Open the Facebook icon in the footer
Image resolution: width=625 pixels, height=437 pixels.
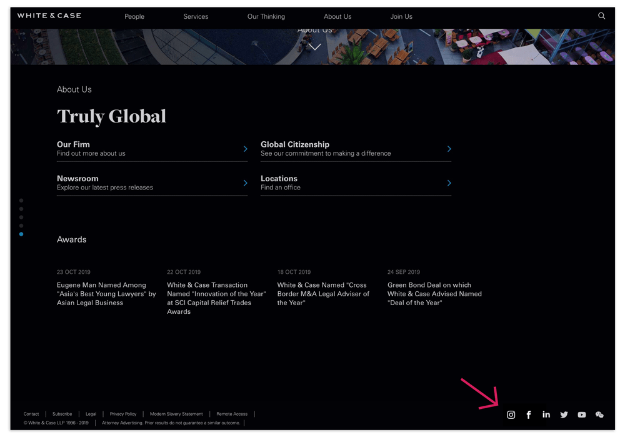pyautogui.click(x=529, y=414)
